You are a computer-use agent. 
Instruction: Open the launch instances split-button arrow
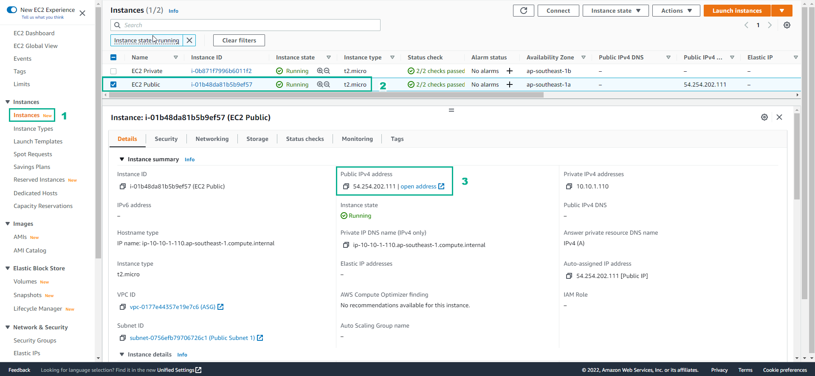point(782,11)
